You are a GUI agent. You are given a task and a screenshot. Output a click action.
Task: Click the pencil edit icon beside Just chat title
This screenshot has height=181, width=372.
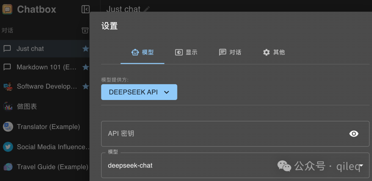(147, 9)
